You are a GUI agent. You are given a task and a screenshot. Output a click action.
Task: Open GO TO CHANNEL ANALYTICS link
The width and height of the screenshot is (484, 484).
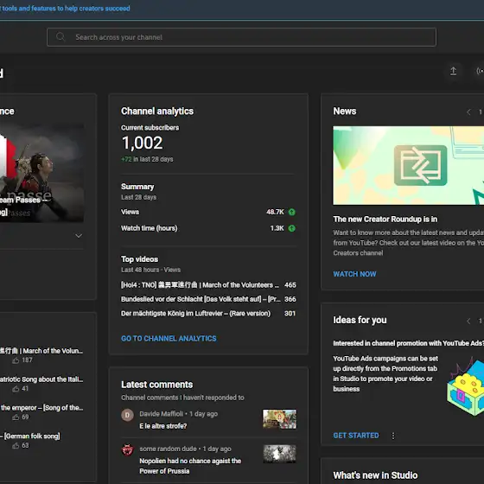pos(169,339)
